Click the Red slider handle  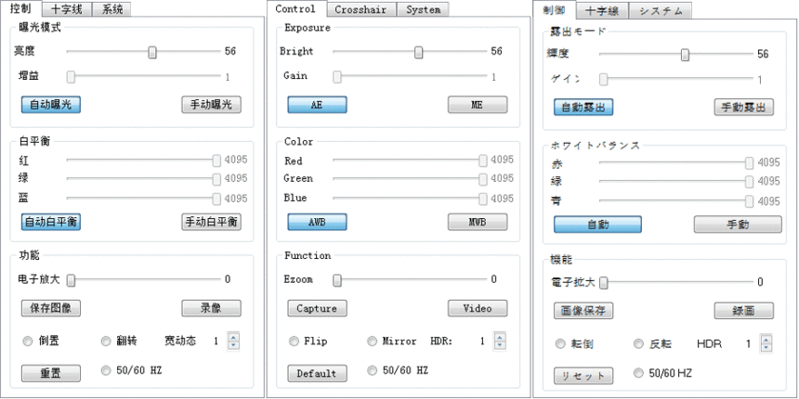click(482, 161)
